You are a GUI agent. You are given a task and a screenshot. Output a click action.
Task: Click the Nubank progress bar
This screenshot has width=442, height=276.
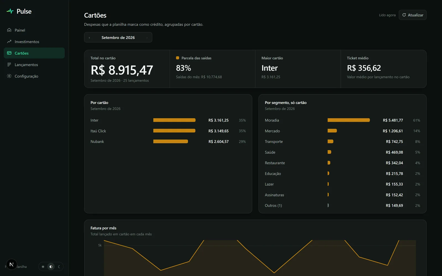click(x=171, y=141)
